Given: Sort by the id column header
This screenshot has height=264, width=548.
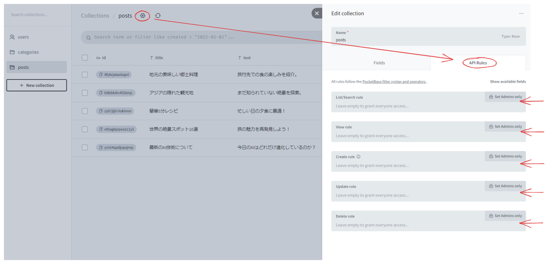Looking at the screenshot, I should click(101, 58).
